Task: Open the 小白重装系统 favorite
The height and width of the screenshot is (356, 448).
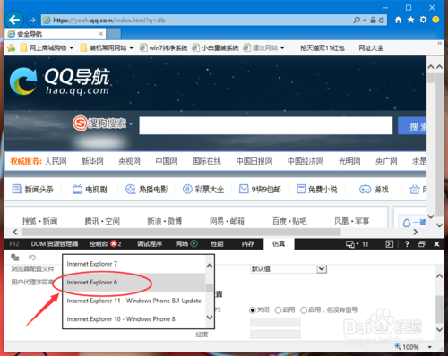Action: pyautogui.click(x=215, y=47)
